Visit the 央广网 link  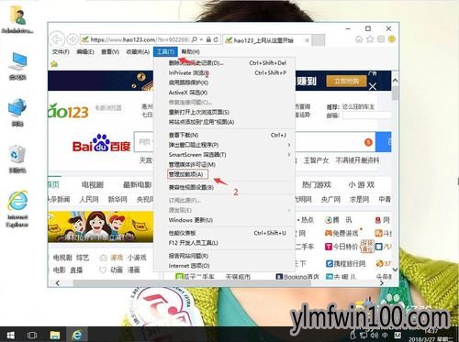coord(330,199)
